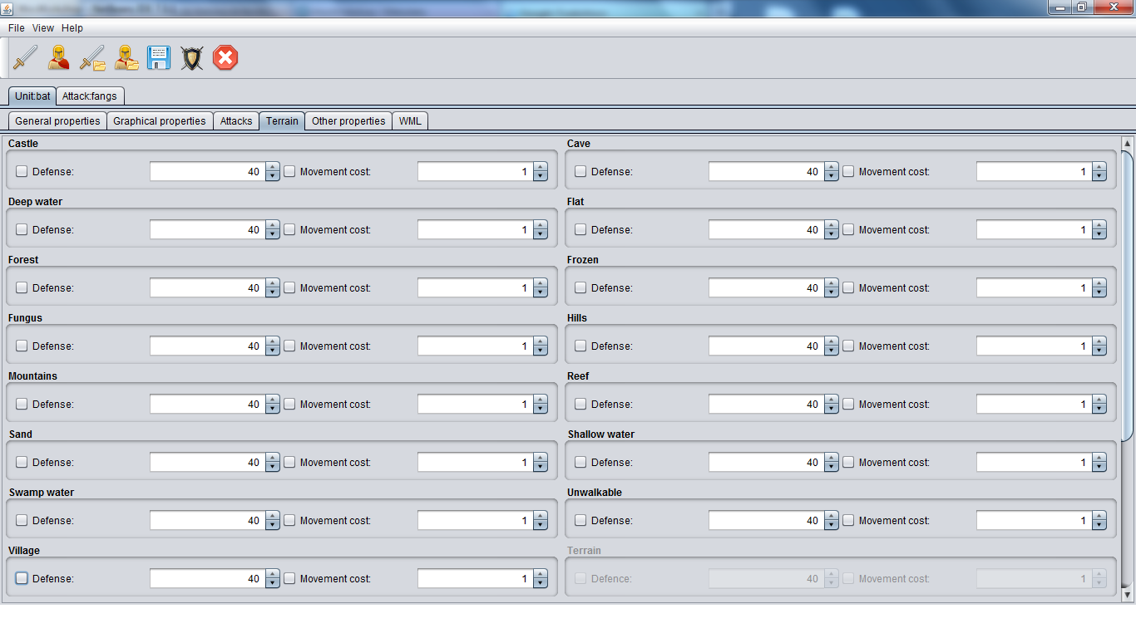Click the scrollbar up arrow at the panel top

pyautogui.click(x=1128, y=143)
